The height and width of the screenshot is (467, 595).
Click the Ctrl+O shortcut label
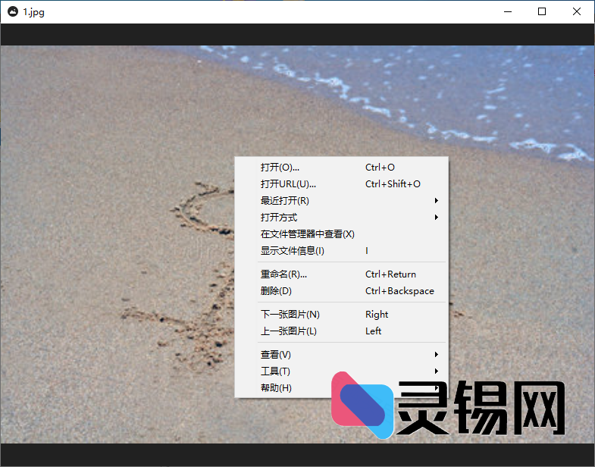pyautogui.click(x=380, y=168)
